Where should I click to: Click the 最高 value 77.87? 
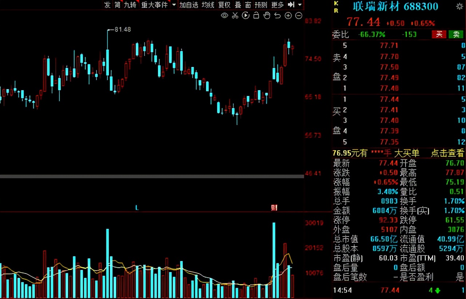pyautogui.click(x=455, y=173)
